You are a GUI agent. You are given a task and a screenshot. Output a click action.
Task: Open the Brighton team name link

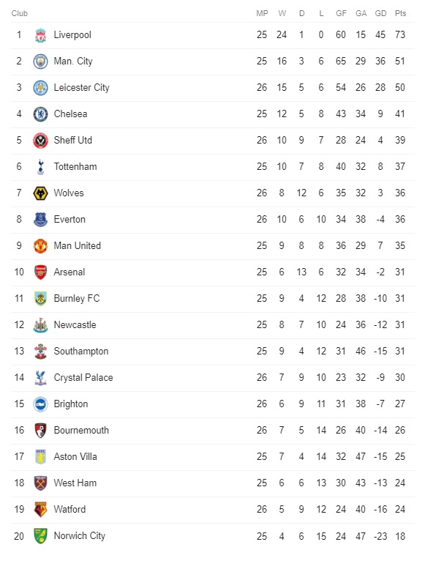[x=71, y=404]
